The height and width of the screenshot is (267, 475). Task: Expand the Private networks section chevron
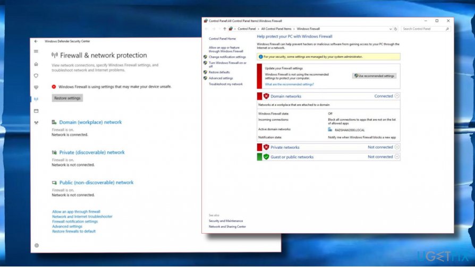coord(397,147)
